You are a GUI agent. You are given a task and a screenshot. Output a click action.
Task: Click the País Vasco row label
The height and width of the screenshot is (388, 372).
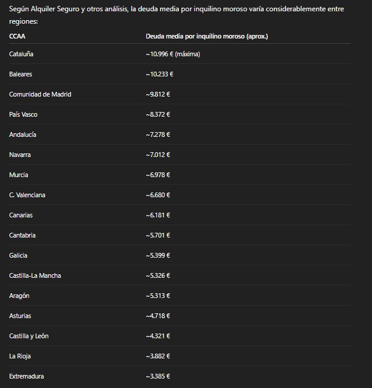23,114
